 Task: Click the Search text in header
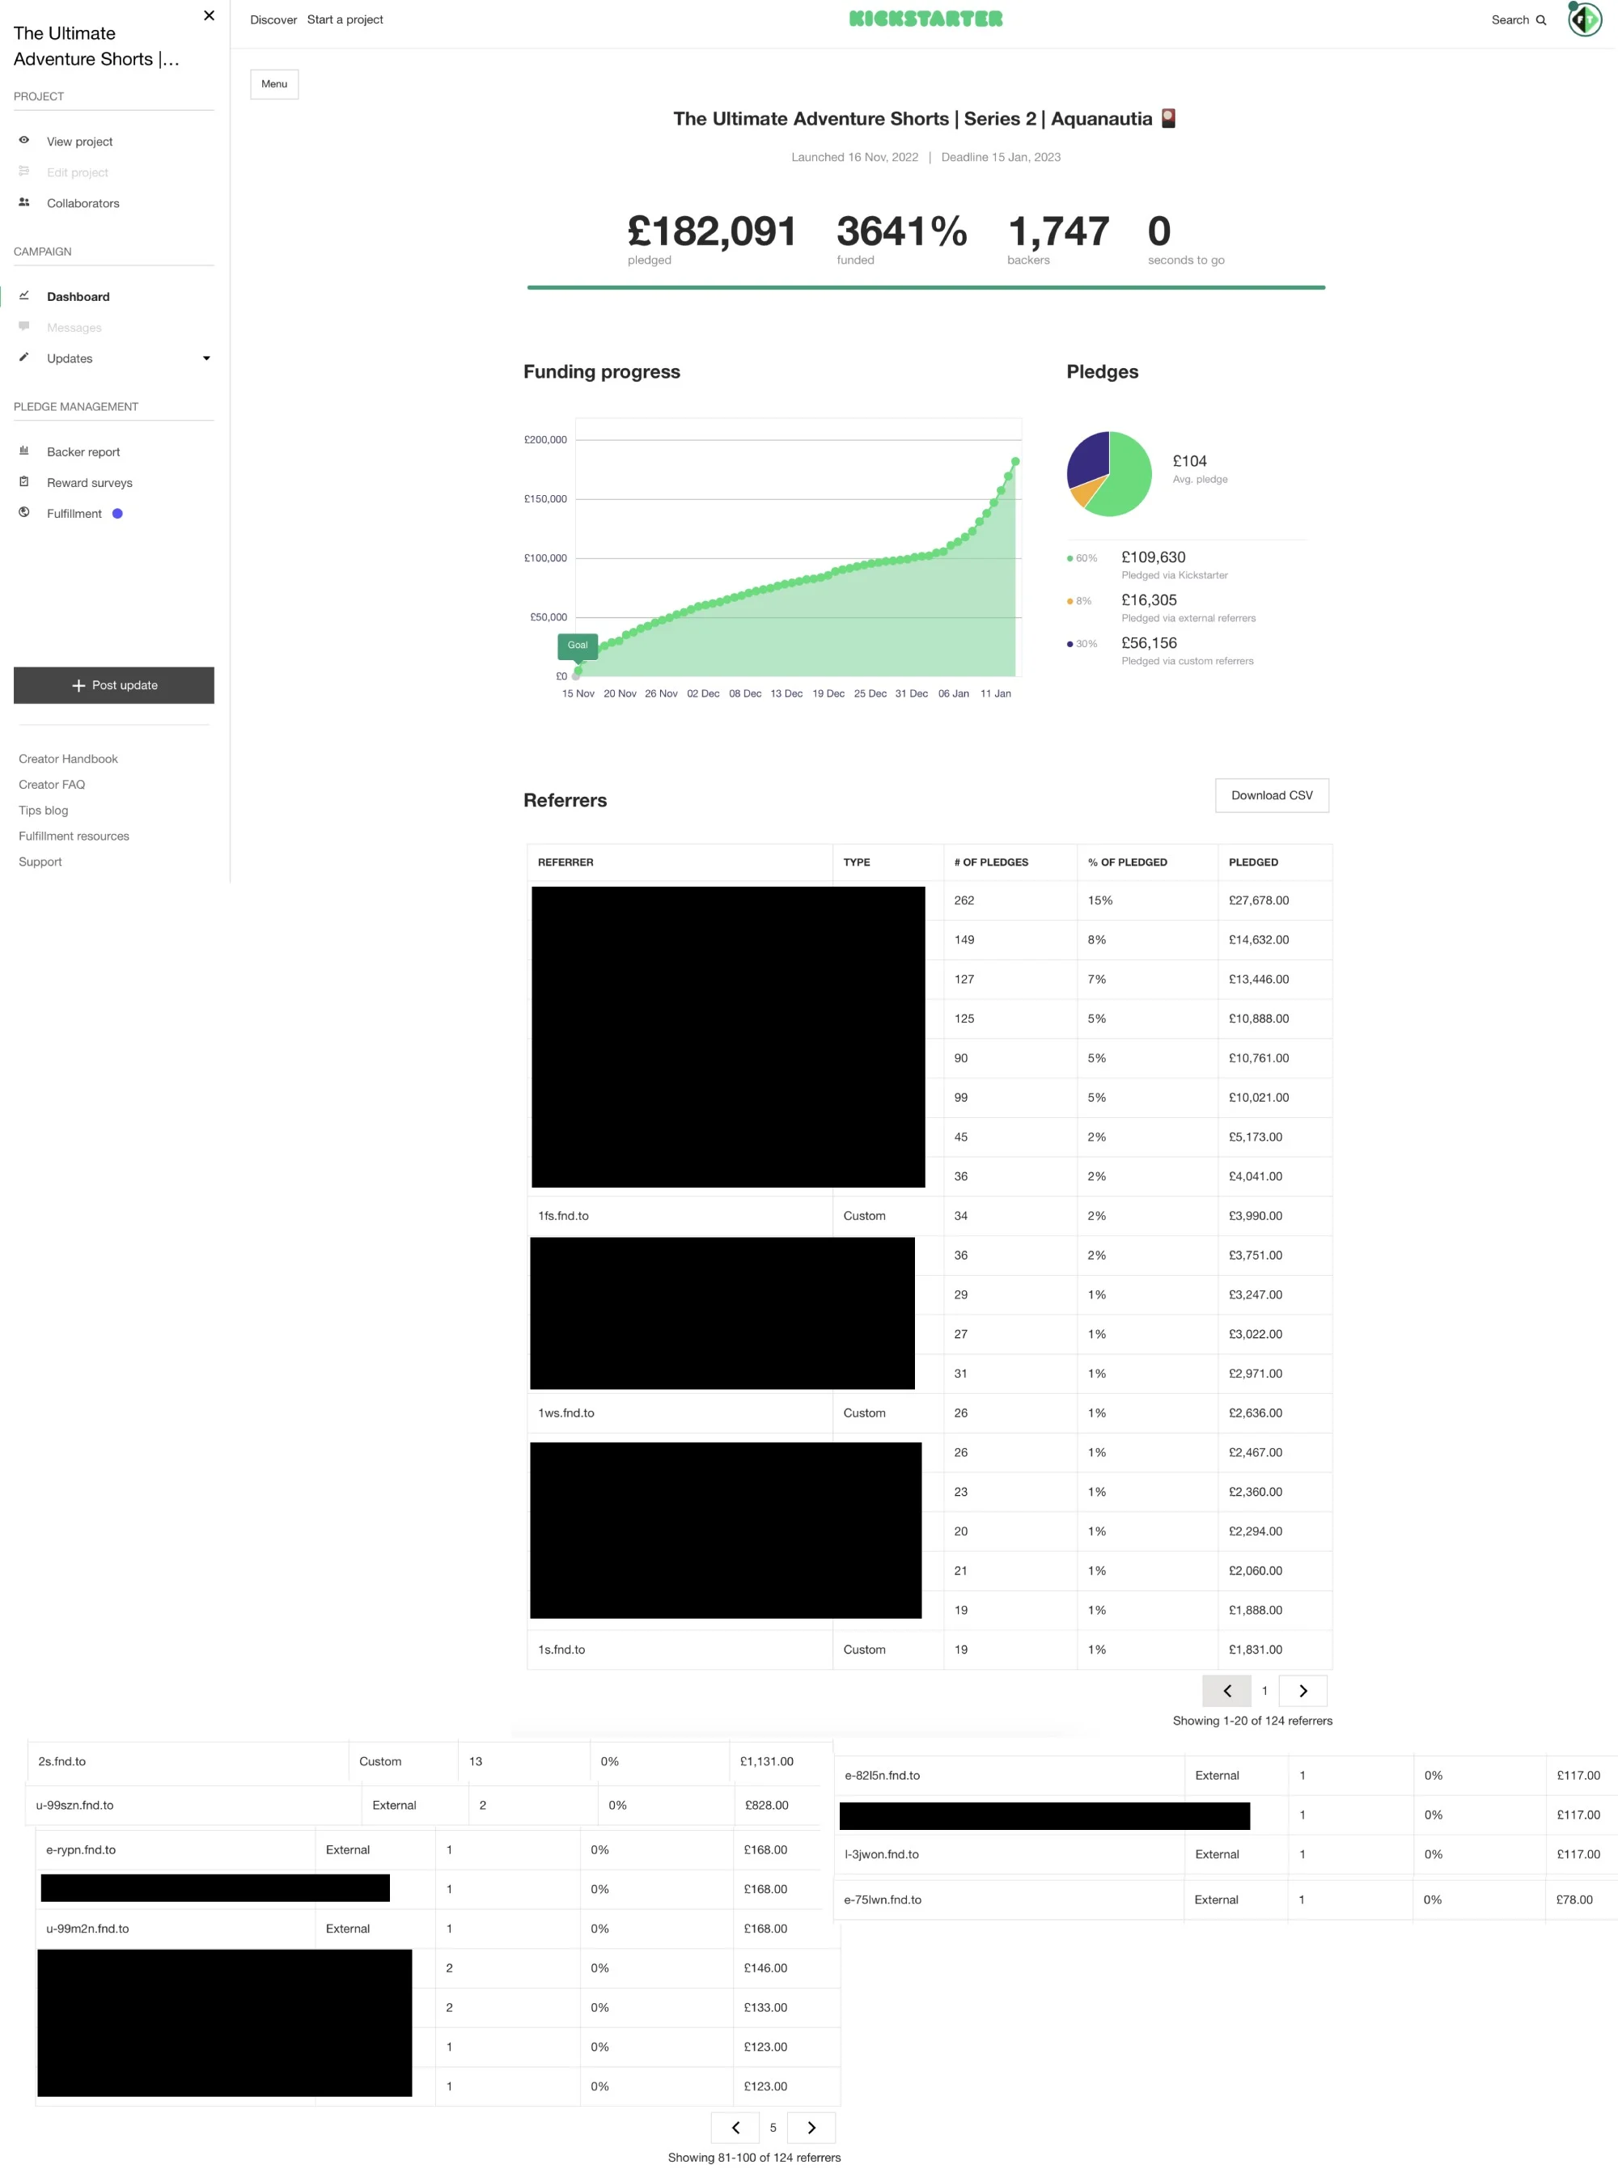click(1510, 19)
